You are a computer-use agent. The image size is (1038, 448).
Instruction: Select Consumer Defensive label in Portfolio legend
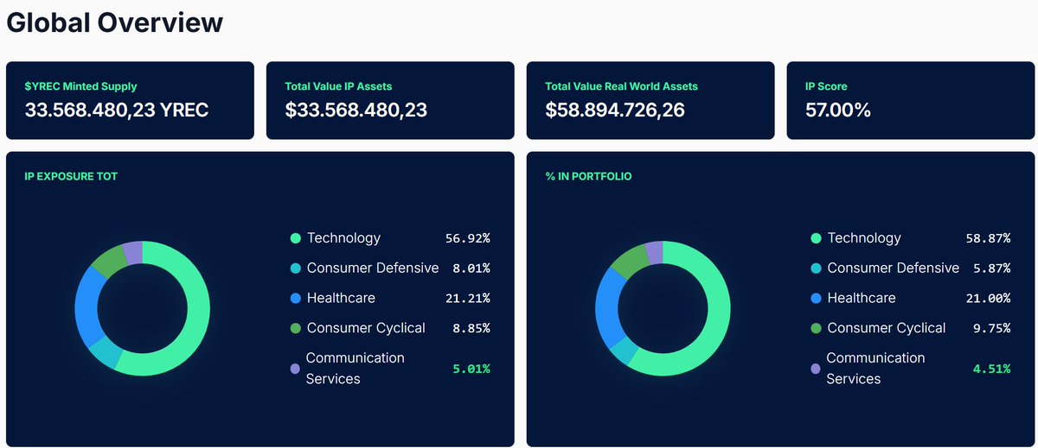pyautogui.click(x=894, y=268)
